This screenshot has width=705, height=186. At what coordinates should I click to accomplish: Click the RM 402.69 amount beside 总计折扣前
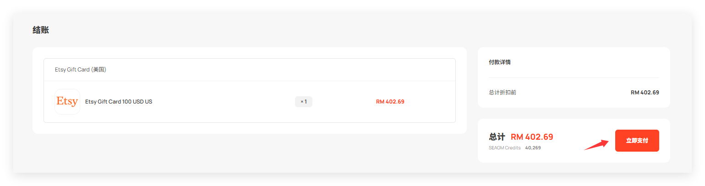pyautogui.click(x=645, y=93)
